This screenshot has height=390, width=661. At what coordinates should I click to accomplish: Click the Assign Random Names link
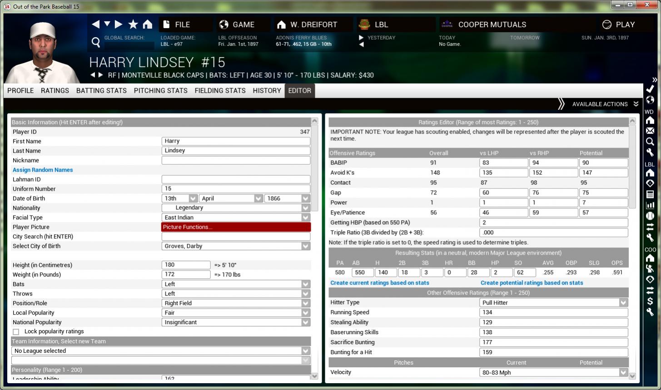tap(43, 170)
